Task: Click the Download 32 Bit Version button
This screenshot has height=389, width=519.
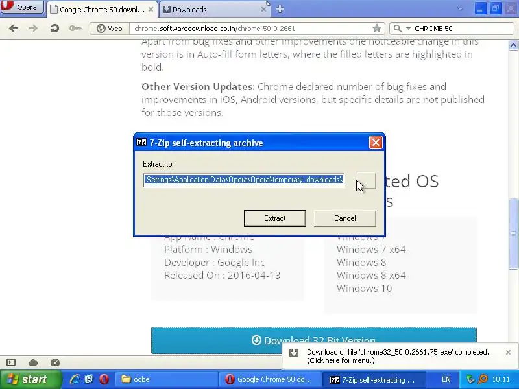Action: 314,340
